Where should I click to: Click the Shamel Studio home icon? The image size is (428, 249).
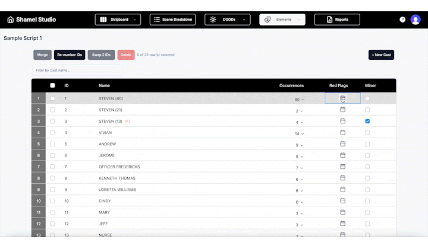pyautogui.click(x=10, y=20)
